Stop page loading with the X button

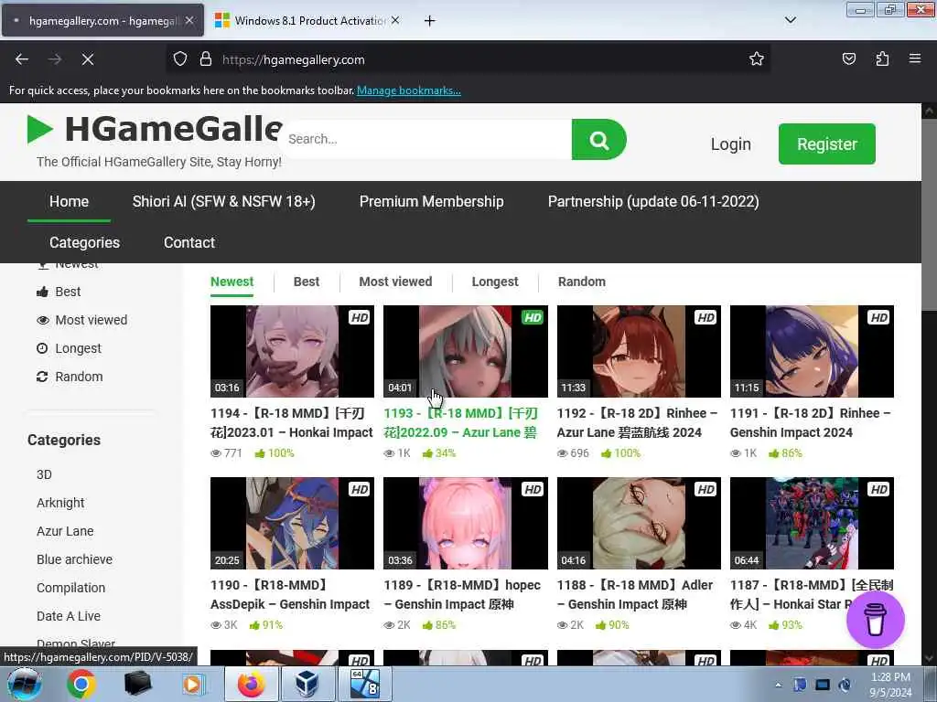click(x=87, y=59)
